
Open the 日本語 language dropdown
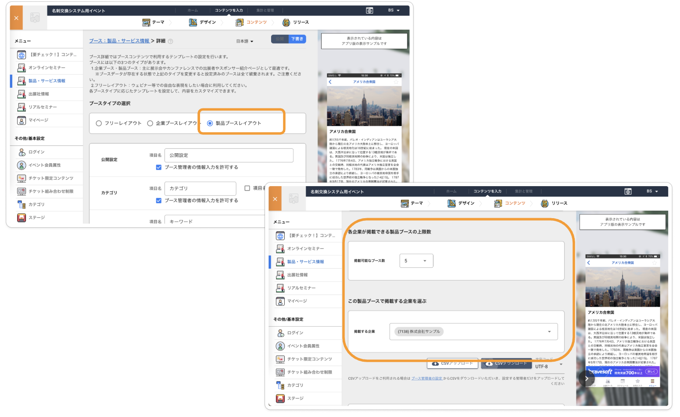pyautogui.click(x=245, y=41)
